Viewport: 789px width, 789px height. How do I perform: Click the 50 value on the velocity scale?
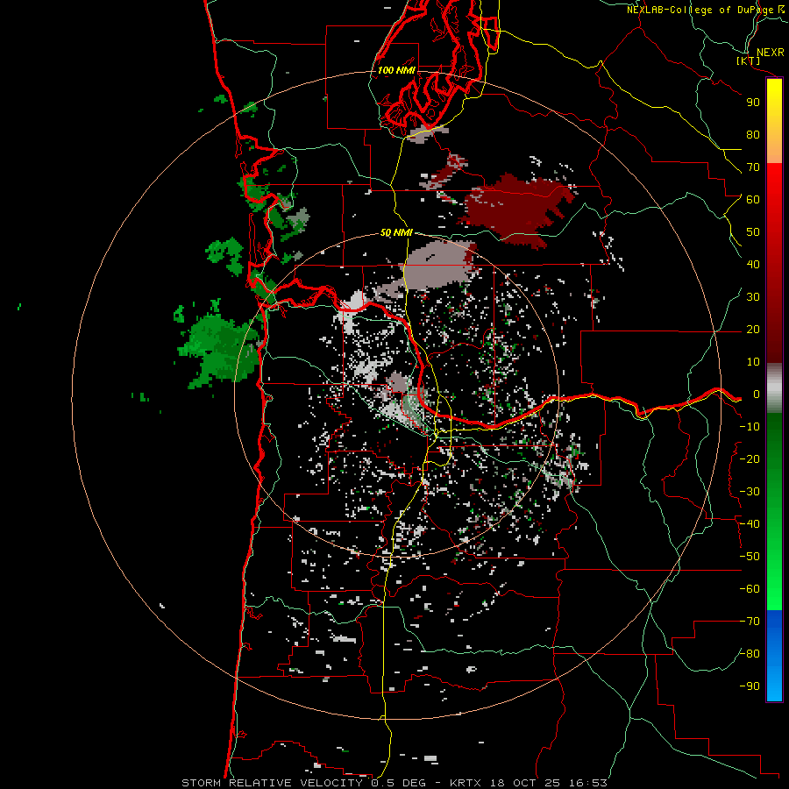tap(753, 232)
